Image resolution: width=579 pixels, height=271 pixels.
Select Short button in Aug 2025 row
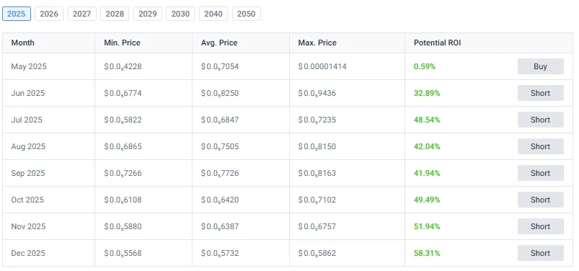541,146
